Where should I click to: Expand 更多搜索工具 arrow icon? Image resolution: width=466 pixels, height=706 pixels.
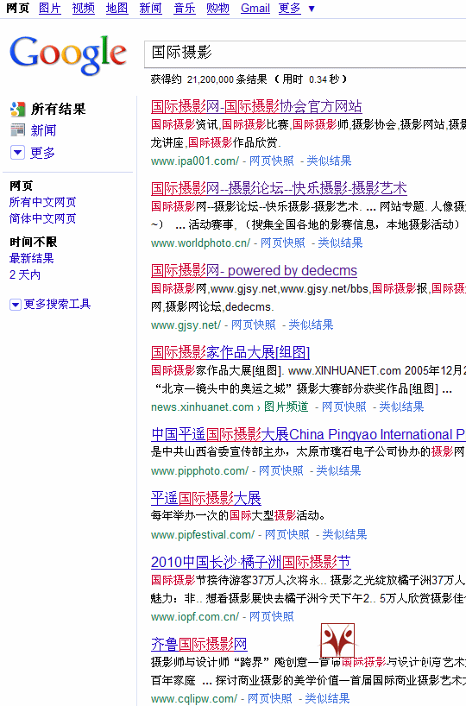[x=16, y=305]
